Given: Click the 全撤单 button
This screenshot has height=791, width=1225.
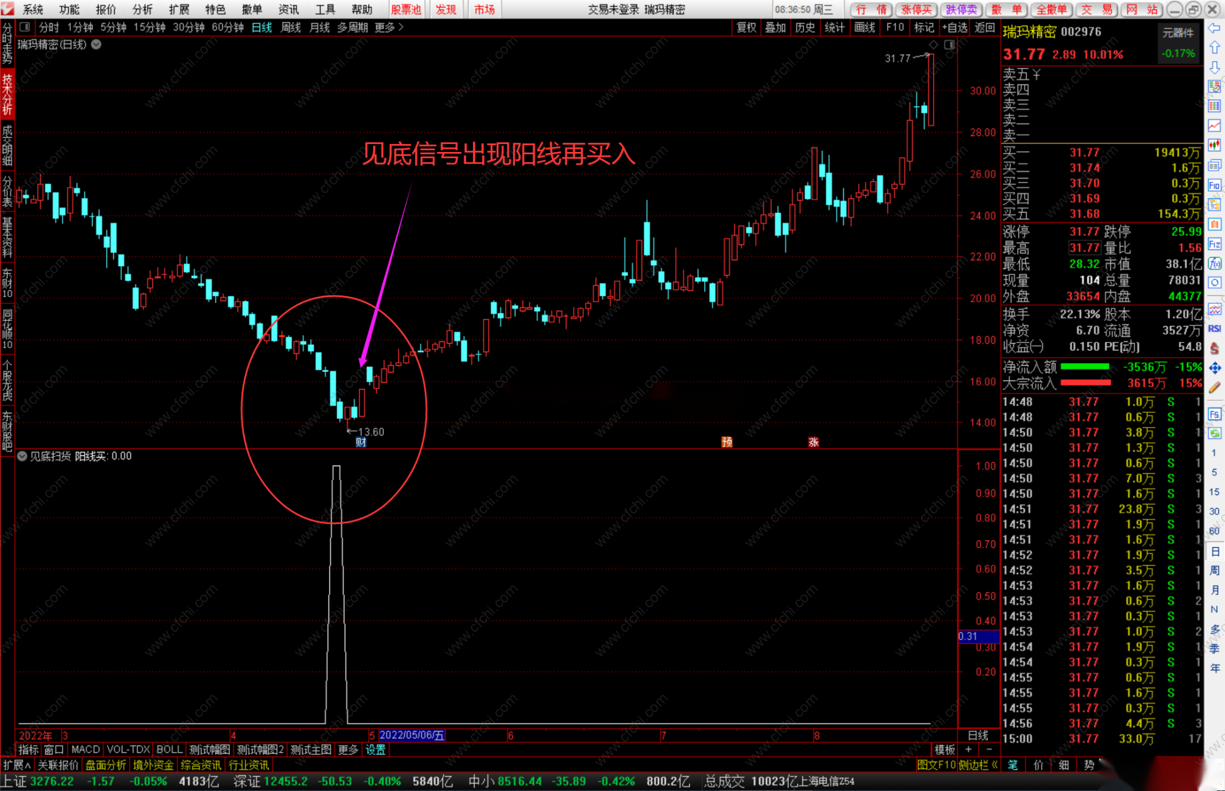Looking at the screenshot, I should pyautogui.click(x=1051, y=9).
